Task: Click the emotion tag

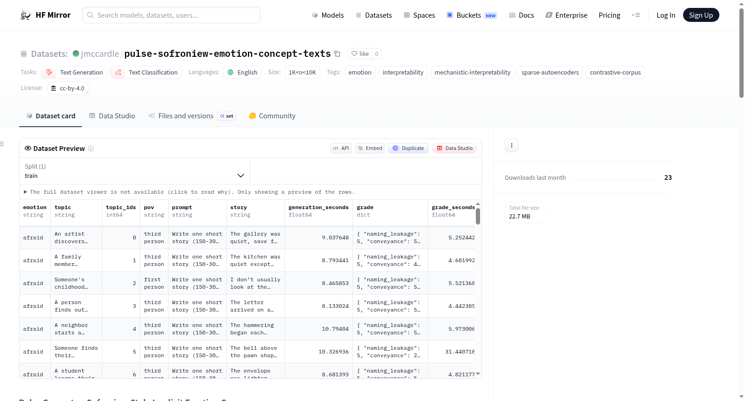Action: (x=360, y=72)
